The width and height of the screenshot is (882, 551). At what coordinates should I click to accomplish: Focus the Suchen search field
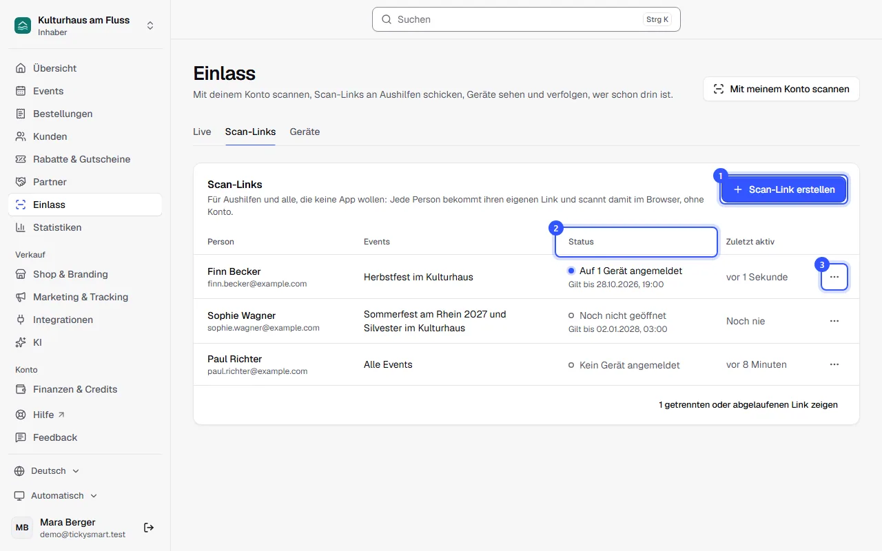(526, 19)
